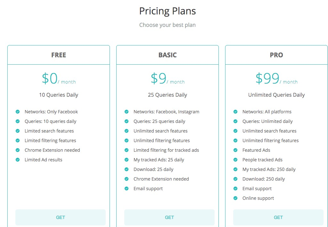
Task: Click the $9 / month price
Action: [168, 79]
